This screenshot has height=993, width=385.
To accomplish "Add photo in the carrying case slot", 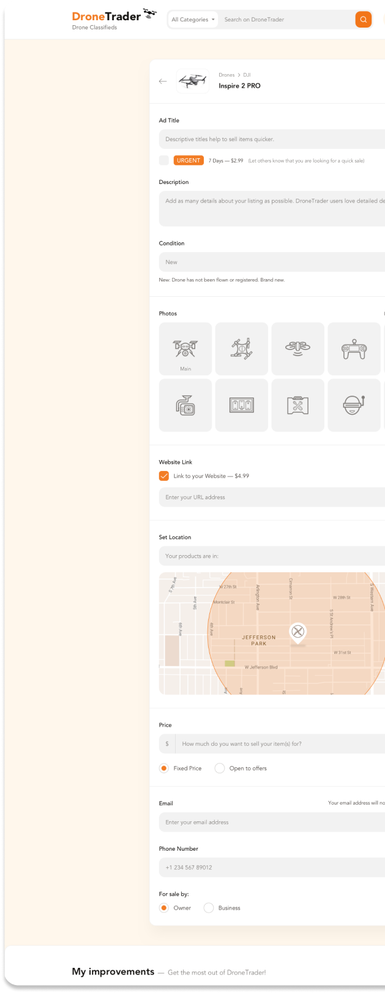I will click(298, 405).
